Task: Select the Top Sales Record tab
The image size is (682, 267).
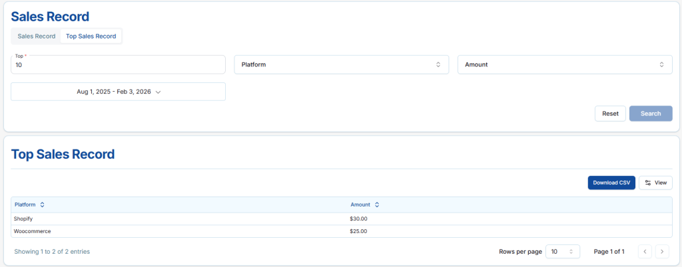Action: [x=91, y=37]
